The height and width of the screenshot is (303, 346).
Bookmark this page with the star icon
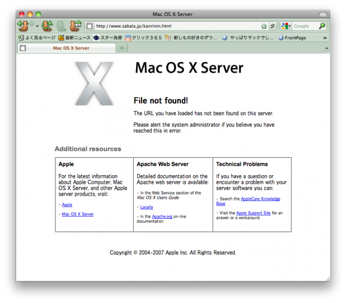[x=264, y=26]
